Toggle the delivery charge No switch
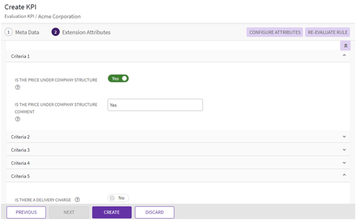The image size is (359, 221). click(118, 198)
